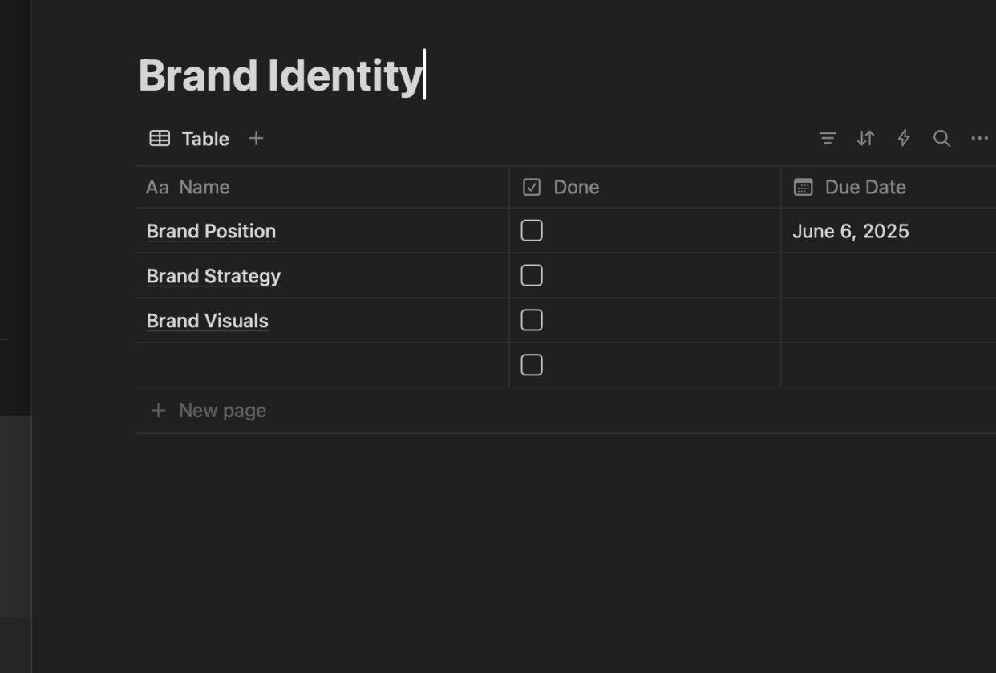
Task: Open the Brand Strategy page
Action: pyautogui.click(x=213, y=276)
